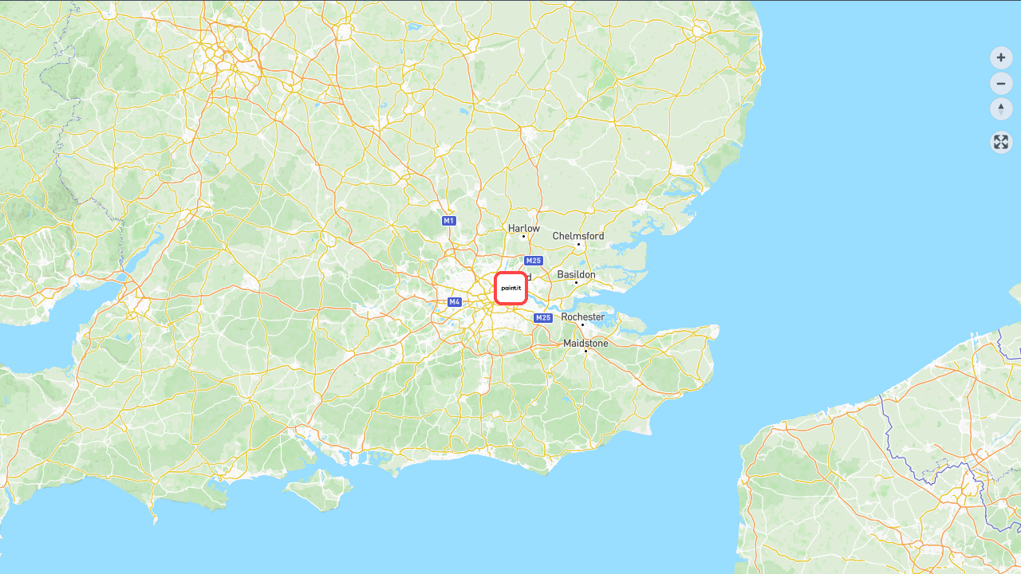Click the M25 shield near Harlow
Viewport: 1021px width, 574px height.
pos(534,261)
